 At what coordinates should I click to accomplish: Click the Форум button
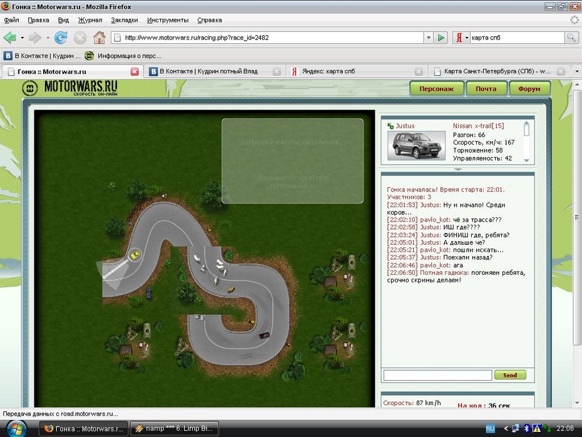tap(529, 89)
